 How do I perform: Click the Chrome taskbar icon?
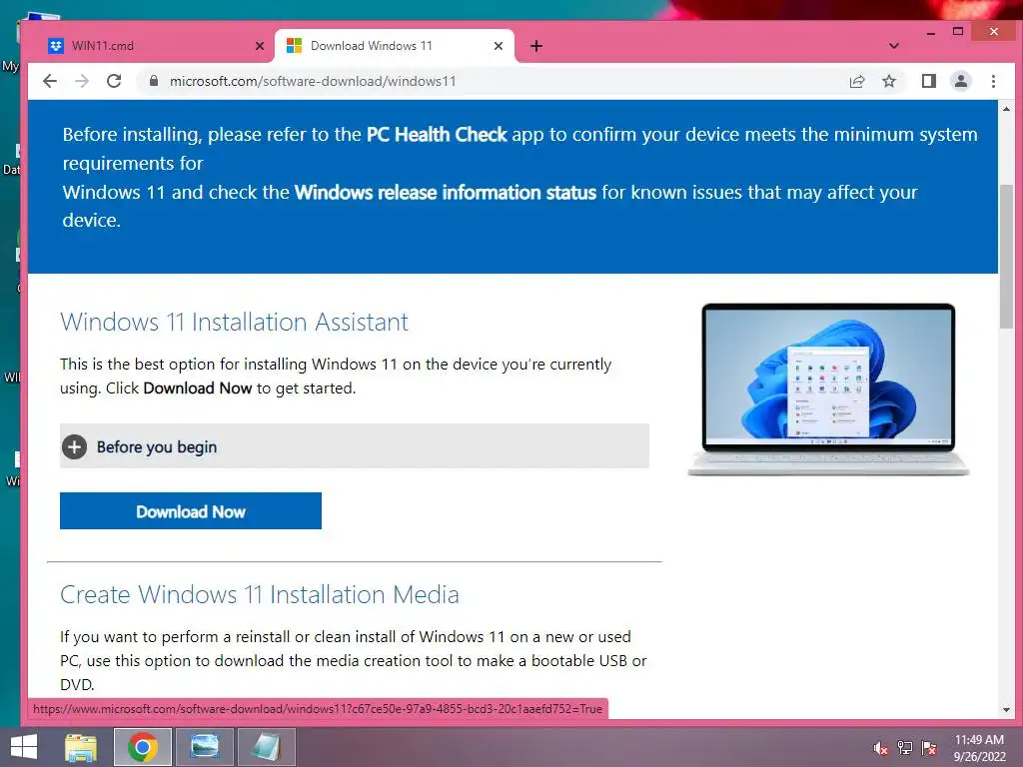click(x=142, y=747)
